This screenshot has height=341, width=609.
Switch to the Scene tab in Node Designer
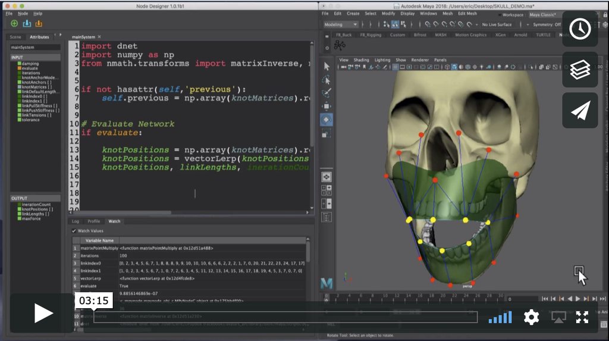15,37
